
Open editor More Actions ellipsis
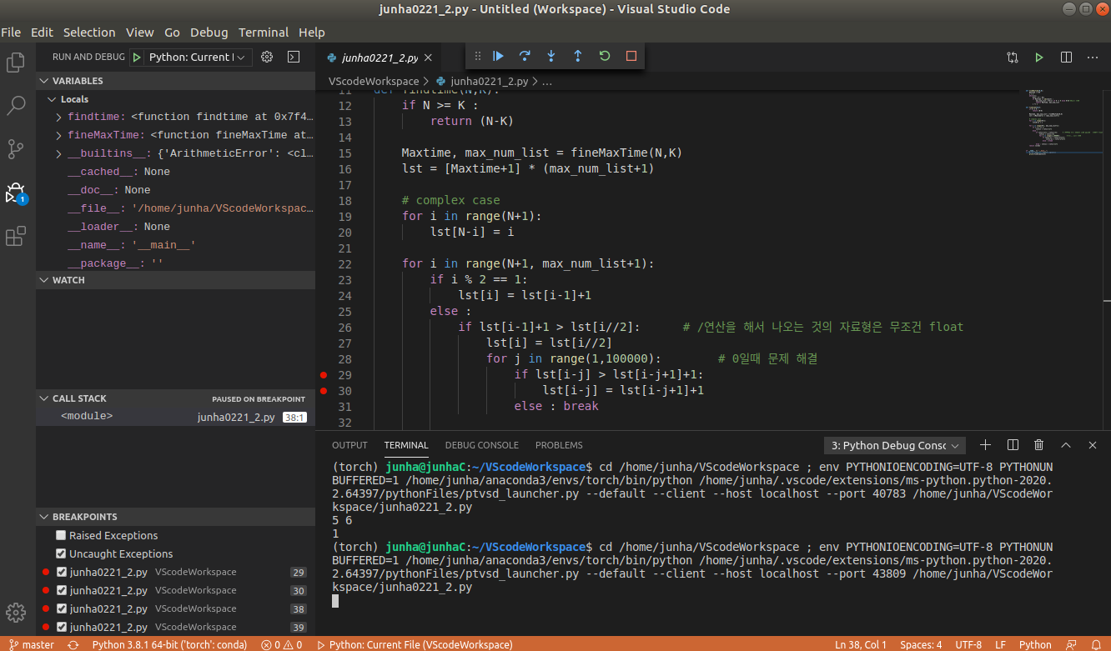[1093, 58]
